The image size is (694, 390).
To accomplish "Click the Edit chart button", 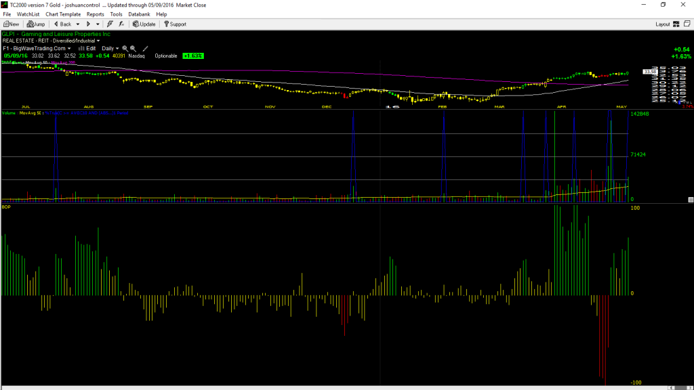I will (87, 49).
